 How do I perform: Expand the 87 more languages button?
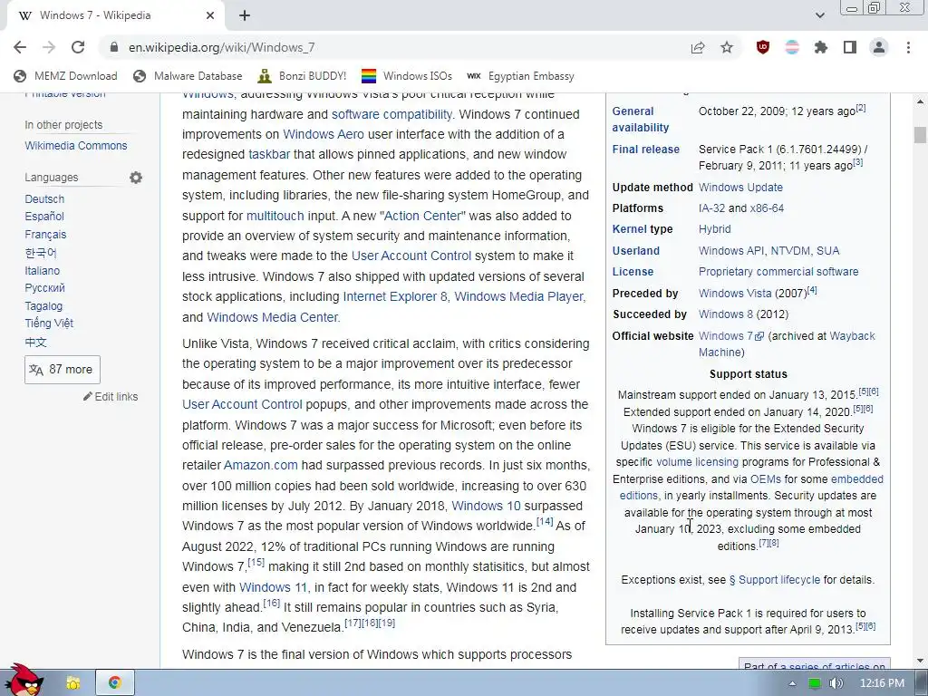tap(63, 370)
